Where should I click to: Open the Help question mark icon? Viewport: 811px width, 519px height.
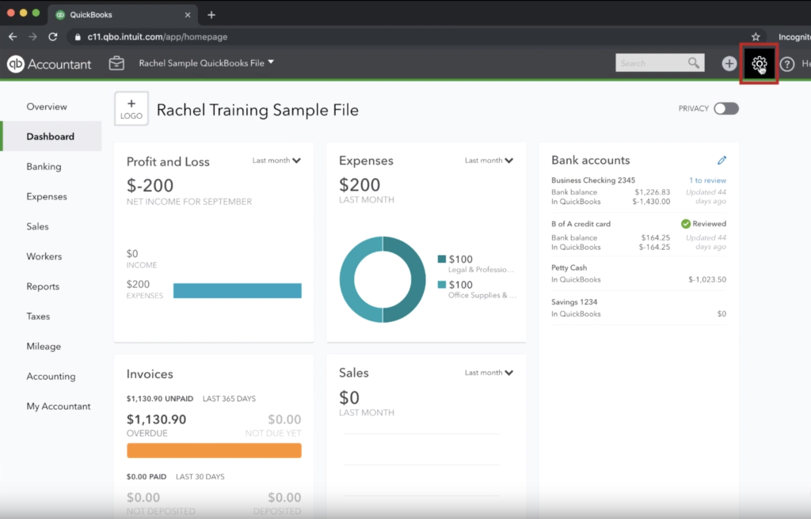tap(786, 64)
